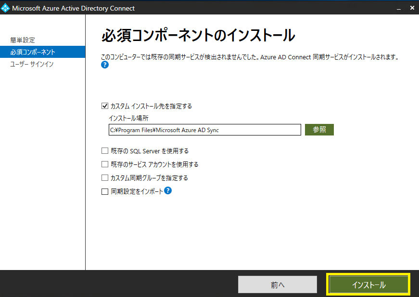Check カスタム同期グループを指定する option
419x297 pixels.
click(105, 177)
